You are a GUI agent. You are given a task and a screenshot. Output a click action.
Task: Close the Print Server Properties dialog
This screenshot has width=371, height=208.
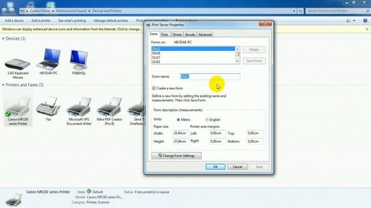265,24
